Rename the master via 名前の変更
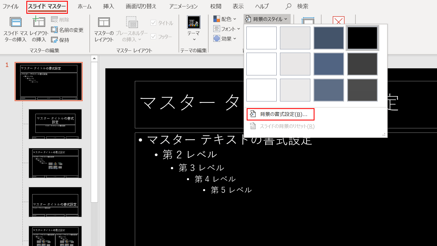This screenshot has width=437, height=246. (x=67, y=30)
